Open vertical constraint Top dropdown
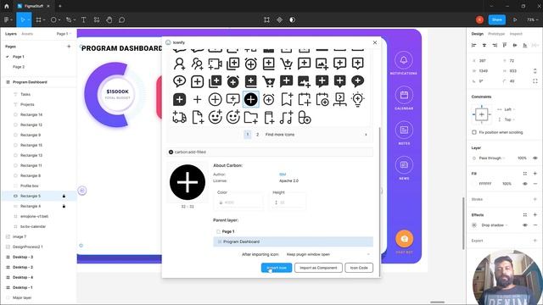The width and height of the screenshot is (543, 305). point(509,119)
